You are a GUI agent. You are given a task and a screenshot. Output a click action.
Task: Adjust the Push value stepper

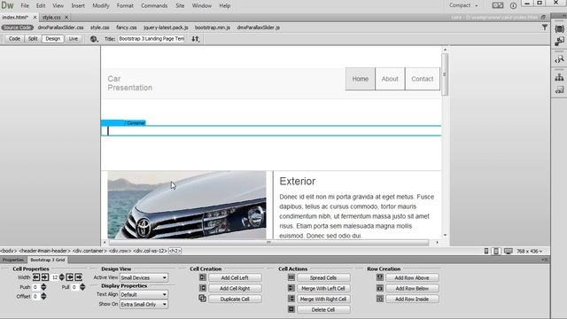pyautogui.click(x=43, y=287)
